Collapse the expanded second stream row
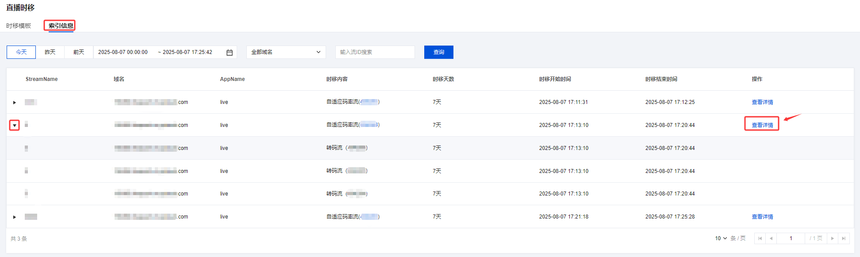 (15, 126)
